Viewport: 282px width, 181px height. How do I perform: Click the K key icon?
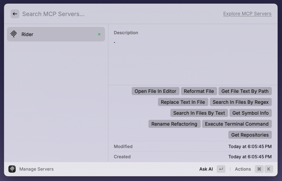(269, 169)
